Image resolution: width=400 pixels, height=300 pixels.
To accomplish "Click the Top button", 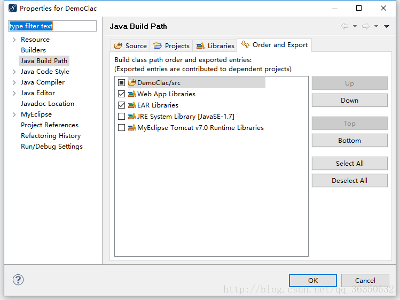I will (349, 124).
